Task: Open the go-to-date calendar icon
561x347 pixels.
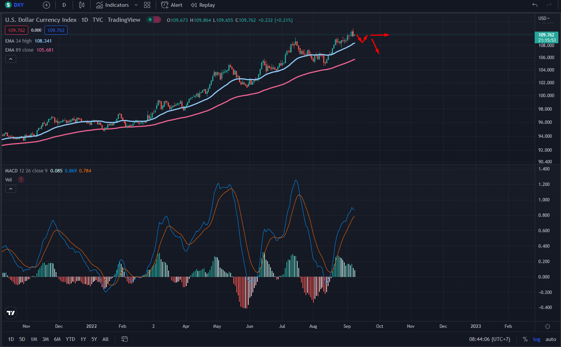Action: click(125, 339)
